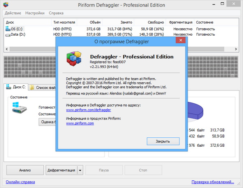Open the Действие menu
This screenshot has width=243, height=188.
[x=13, y=13]
